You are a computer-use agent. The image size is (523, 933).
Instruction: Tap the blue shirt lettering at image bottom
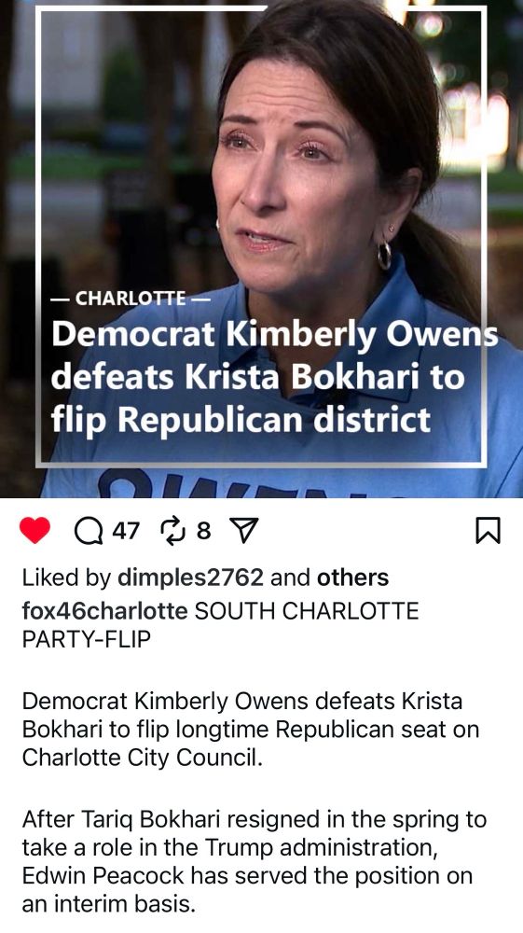click(x=250, y=483)
